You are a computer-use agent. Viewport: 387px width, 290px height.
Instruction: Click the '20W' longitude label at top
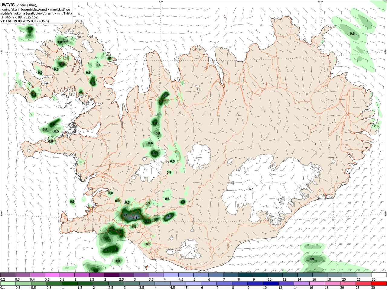tap(161, 2)
